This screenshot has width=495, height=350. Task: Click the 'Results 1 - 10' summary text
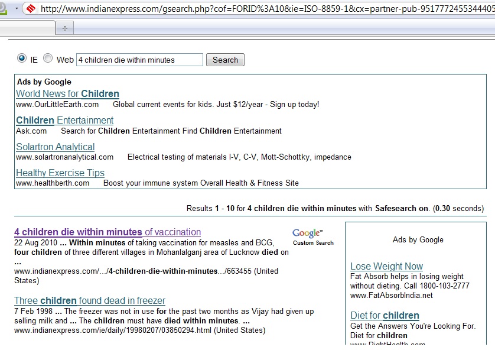pyautogui.click(x=335, y=208)
